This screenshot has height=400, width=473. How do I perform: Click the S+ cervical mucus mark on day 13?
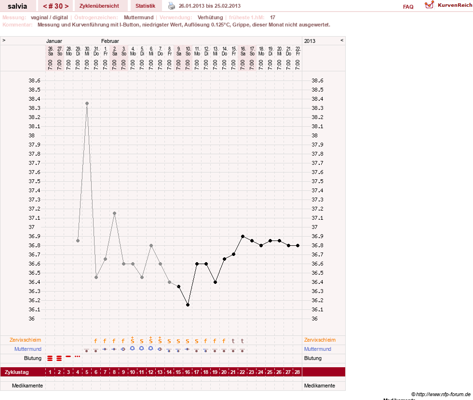[x=160, y=340]
